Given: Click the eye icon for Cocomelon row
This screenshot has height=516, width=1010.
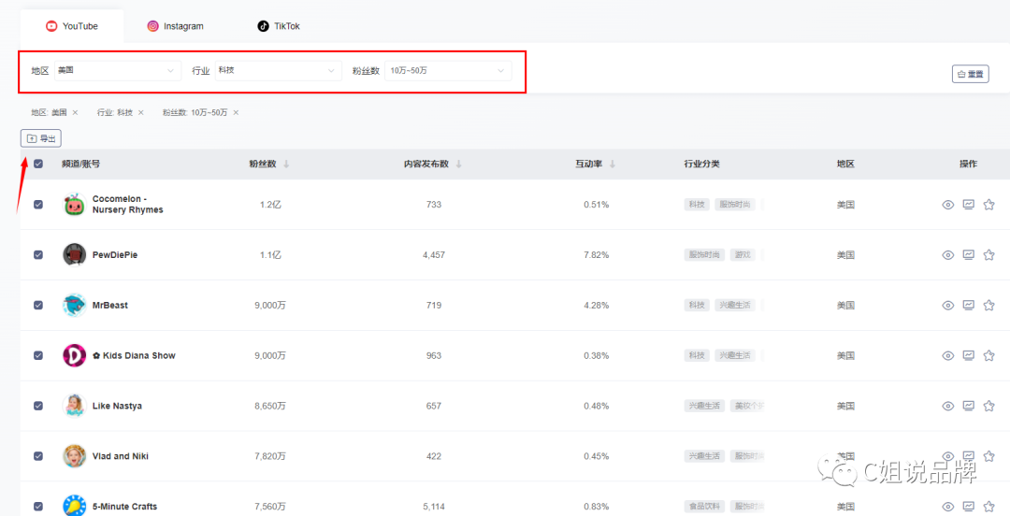Looking at the screenshot, I should pyautogui.click(x=947, y=205).
